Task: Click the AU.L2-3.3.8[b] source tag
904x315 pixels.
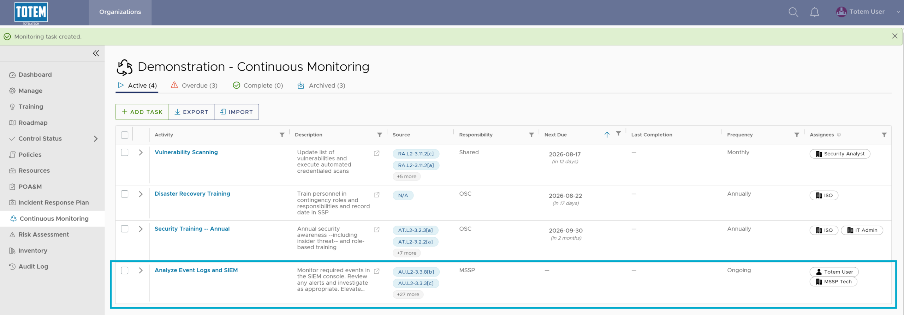Action: coord(416,272)
